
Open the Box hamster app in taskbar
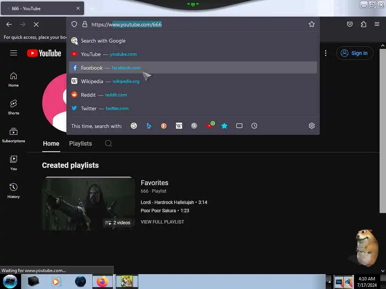pos(127,281)
